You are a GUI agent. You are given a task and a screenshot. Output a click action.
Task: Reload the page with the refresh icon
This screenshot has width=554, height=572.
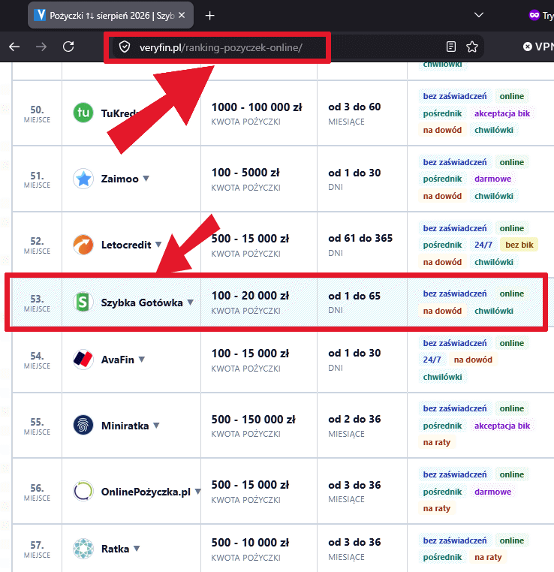pyautogui.click(x=68, y=47)
